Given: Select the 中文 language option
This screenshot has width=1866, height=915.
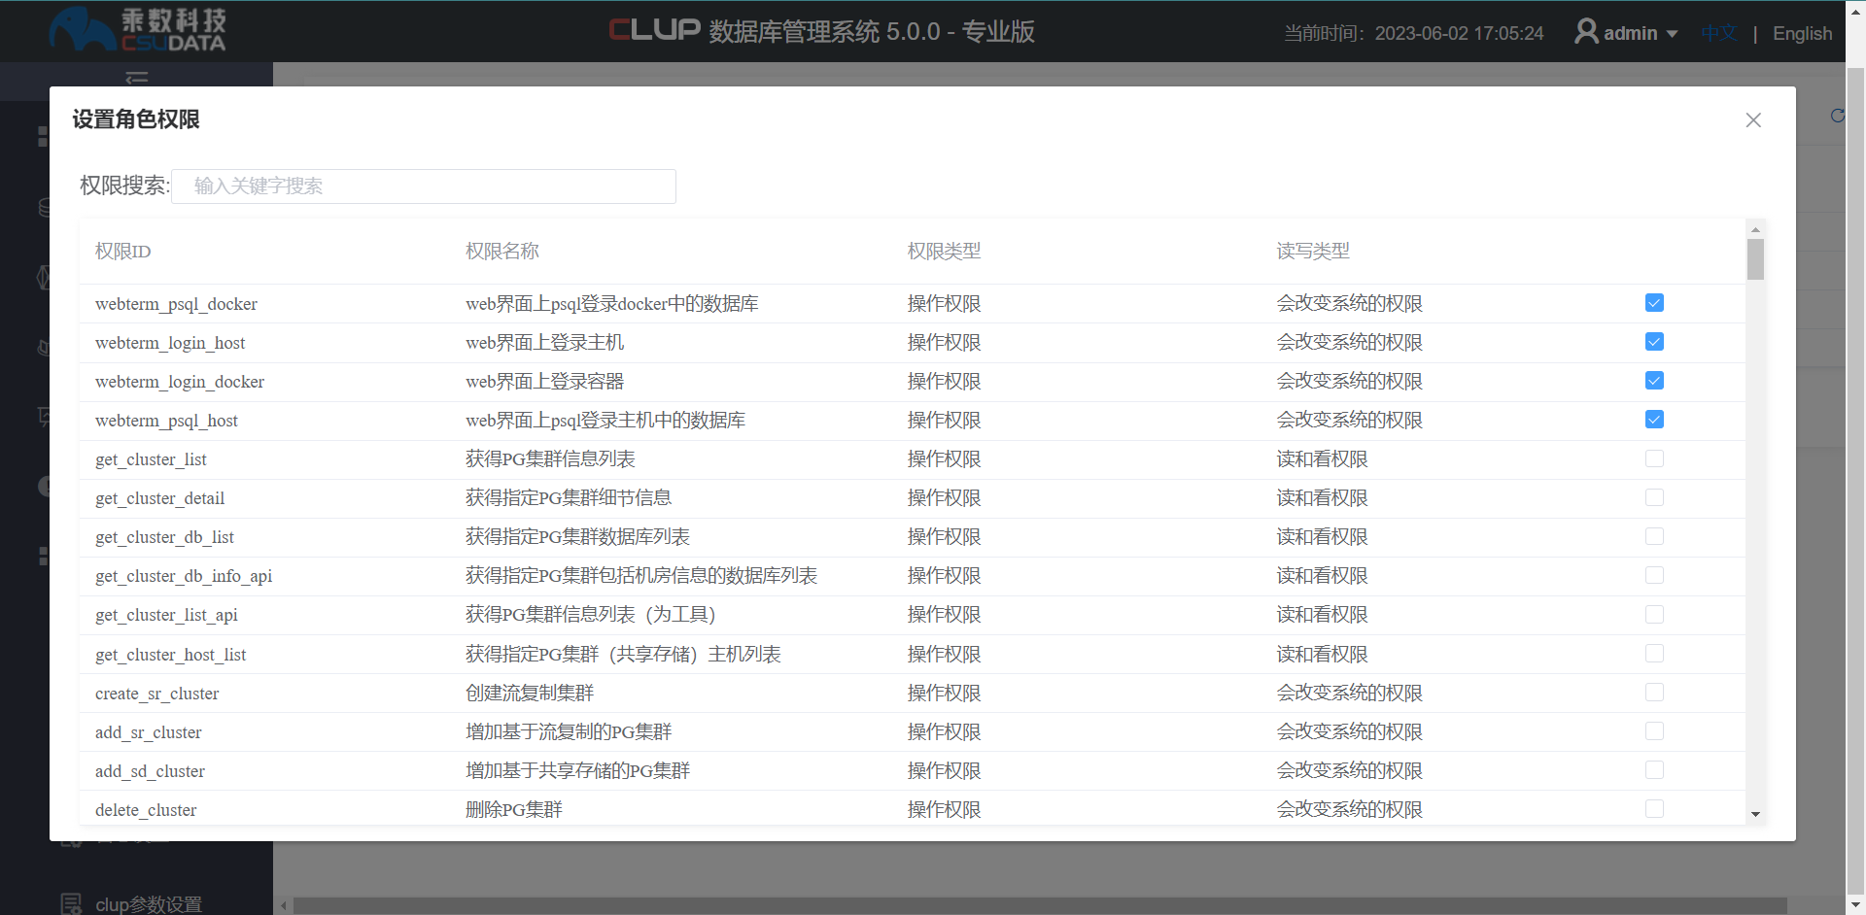Looking at the screenshot, I should click(1718, 32).
